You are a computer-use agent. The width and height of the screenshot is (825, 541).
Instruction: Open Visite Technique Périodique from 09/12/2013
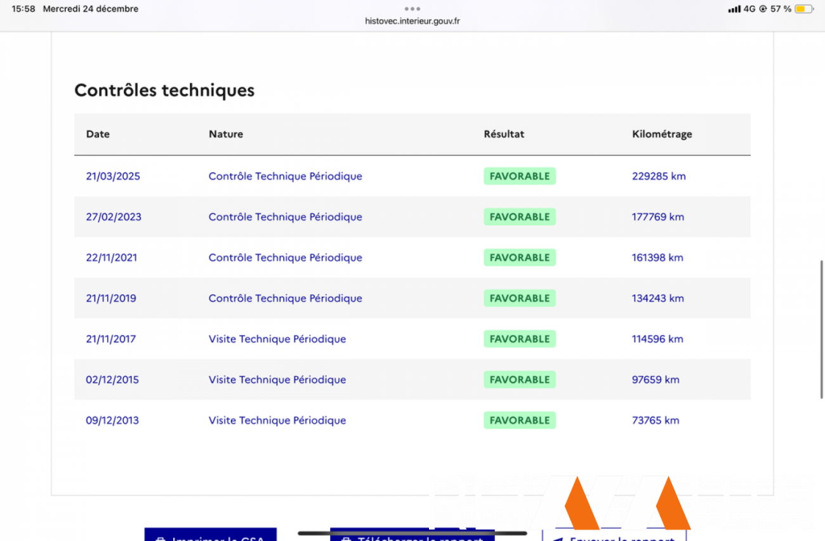(277, 420)
